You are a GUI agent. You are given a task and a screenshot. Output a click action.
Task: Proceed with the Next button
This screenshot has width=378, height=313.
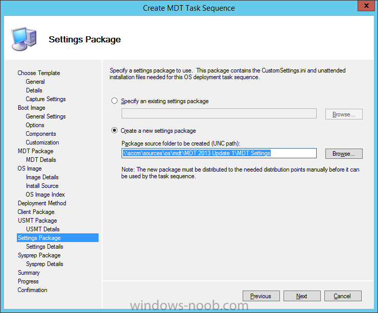click(302, 296)
